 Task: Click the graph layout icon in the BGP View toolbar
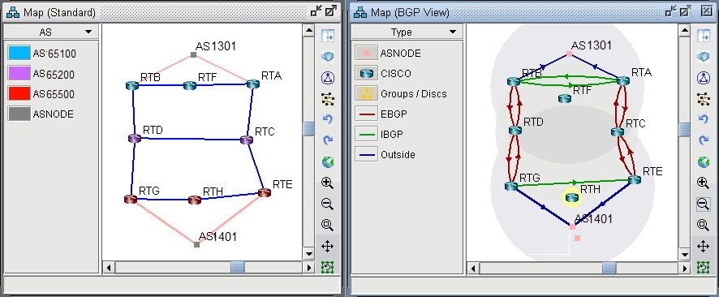pos(703,98)
